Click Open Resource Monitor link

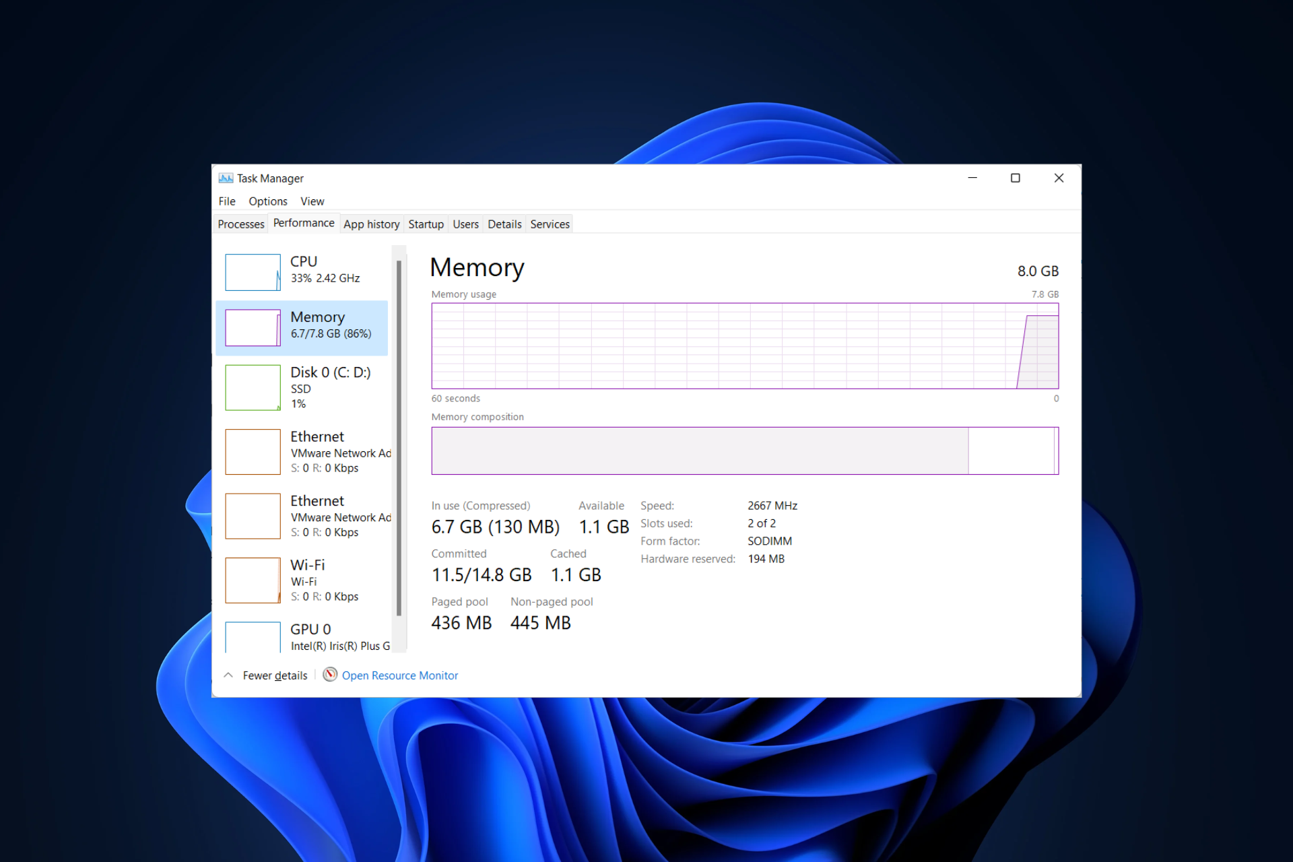(400, 675)
